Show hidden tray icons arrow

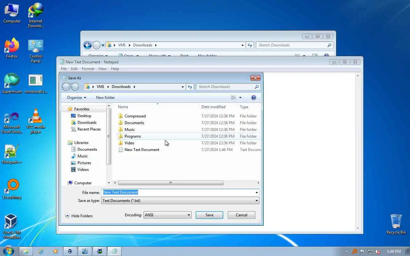pos(347,252)
